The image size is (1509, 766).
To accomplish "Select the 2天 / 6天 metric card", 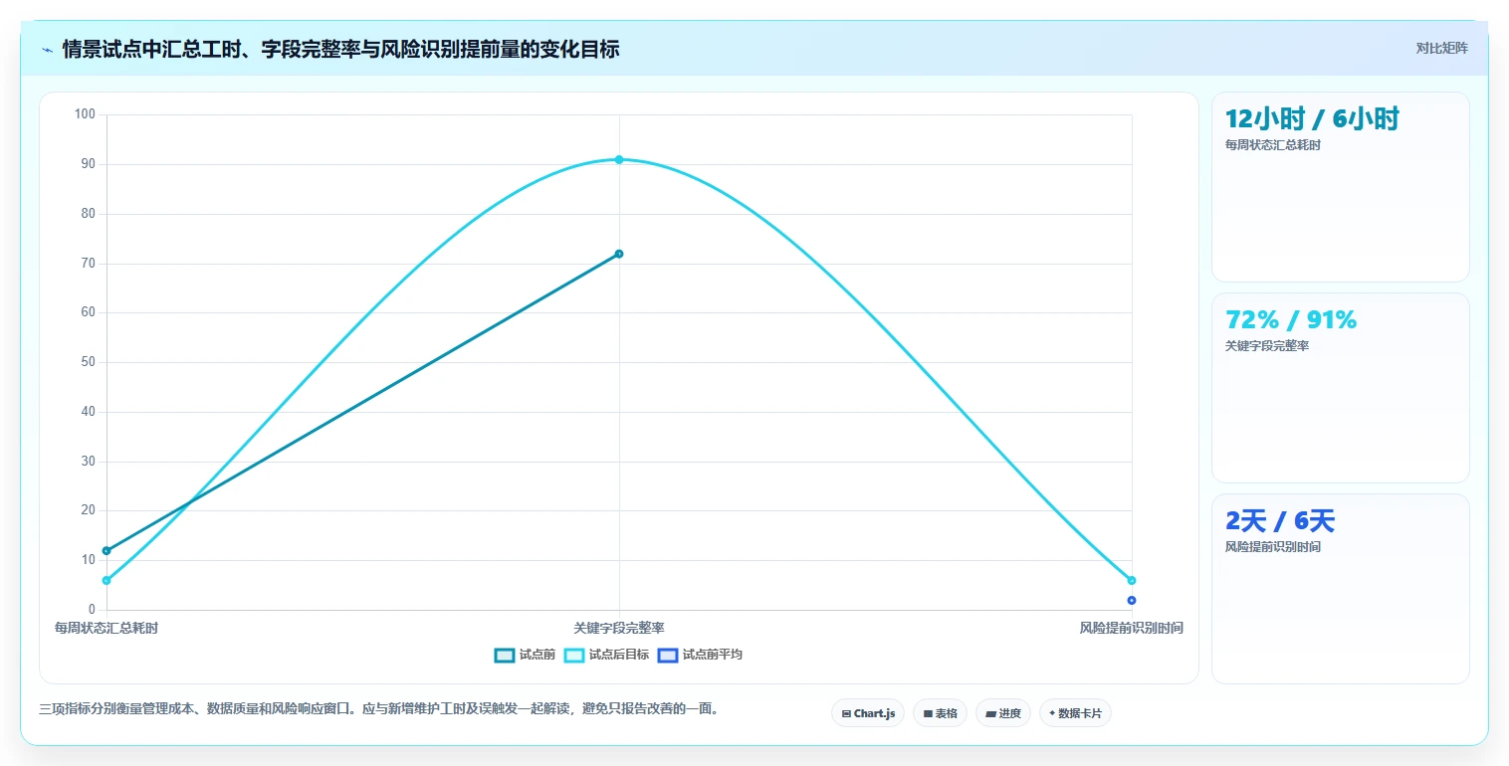I will pyautogui.click(x=1340, y=589).
